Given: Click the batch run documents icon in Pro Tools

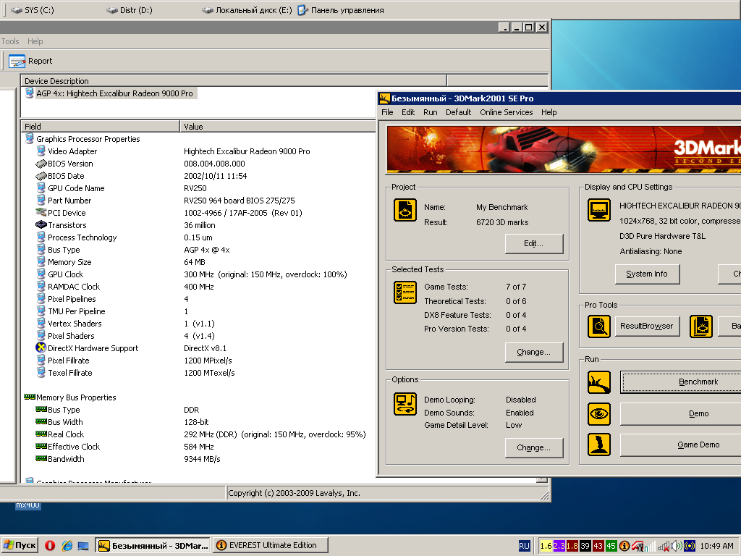Looking at the screenshot, I should (x=701, y=327).
